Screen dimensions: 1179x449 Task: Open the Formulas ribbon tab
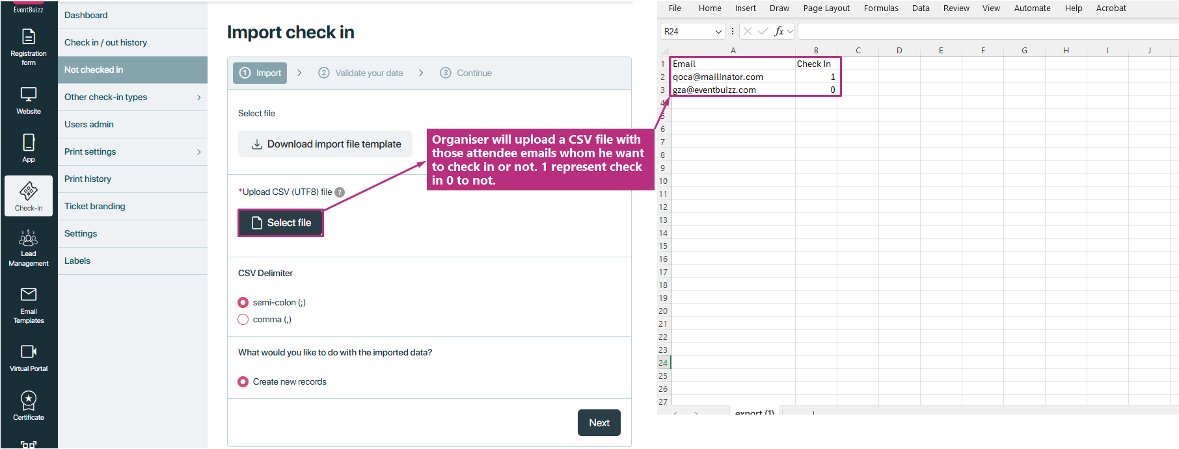coord(880,8)
